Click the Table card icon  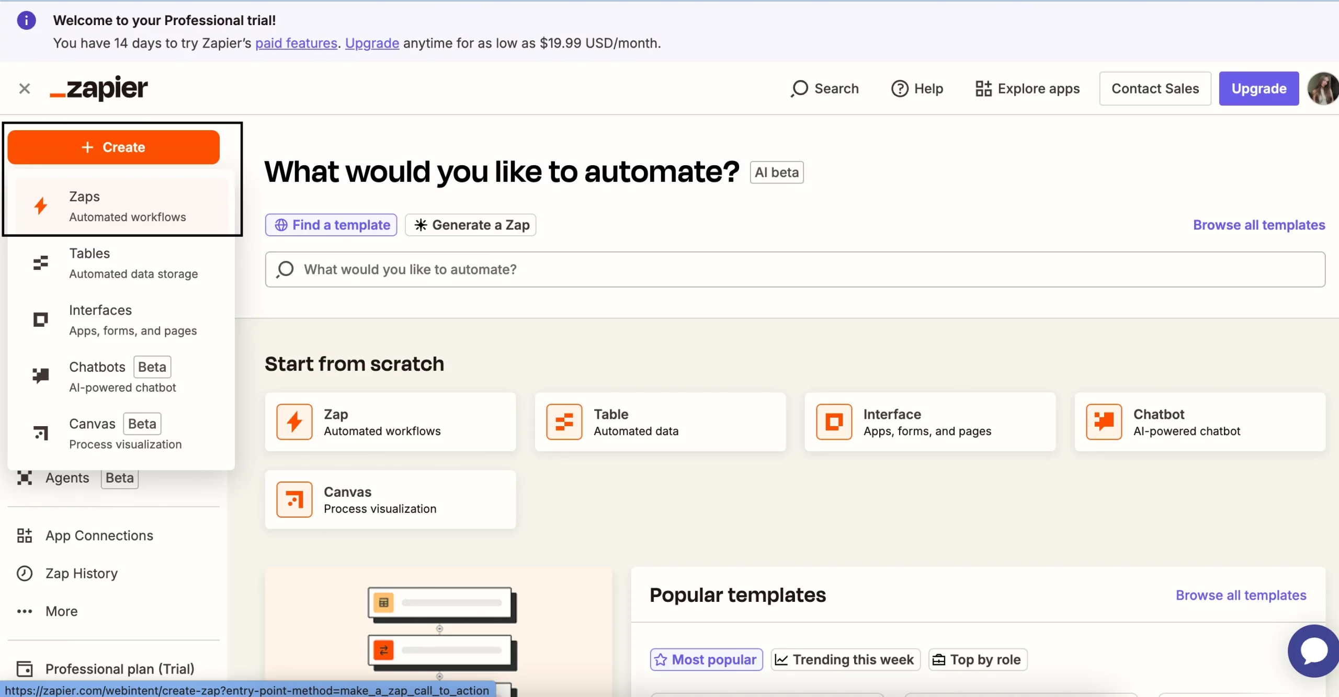point(564,422)
